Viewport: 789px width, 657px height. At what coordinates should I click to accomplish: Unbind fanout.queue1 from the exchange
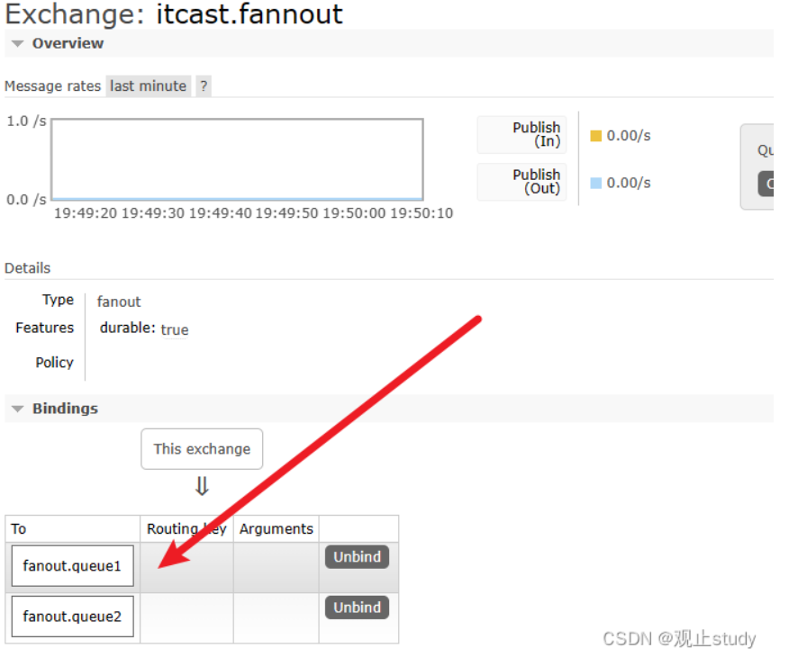[x=357, y=557]
